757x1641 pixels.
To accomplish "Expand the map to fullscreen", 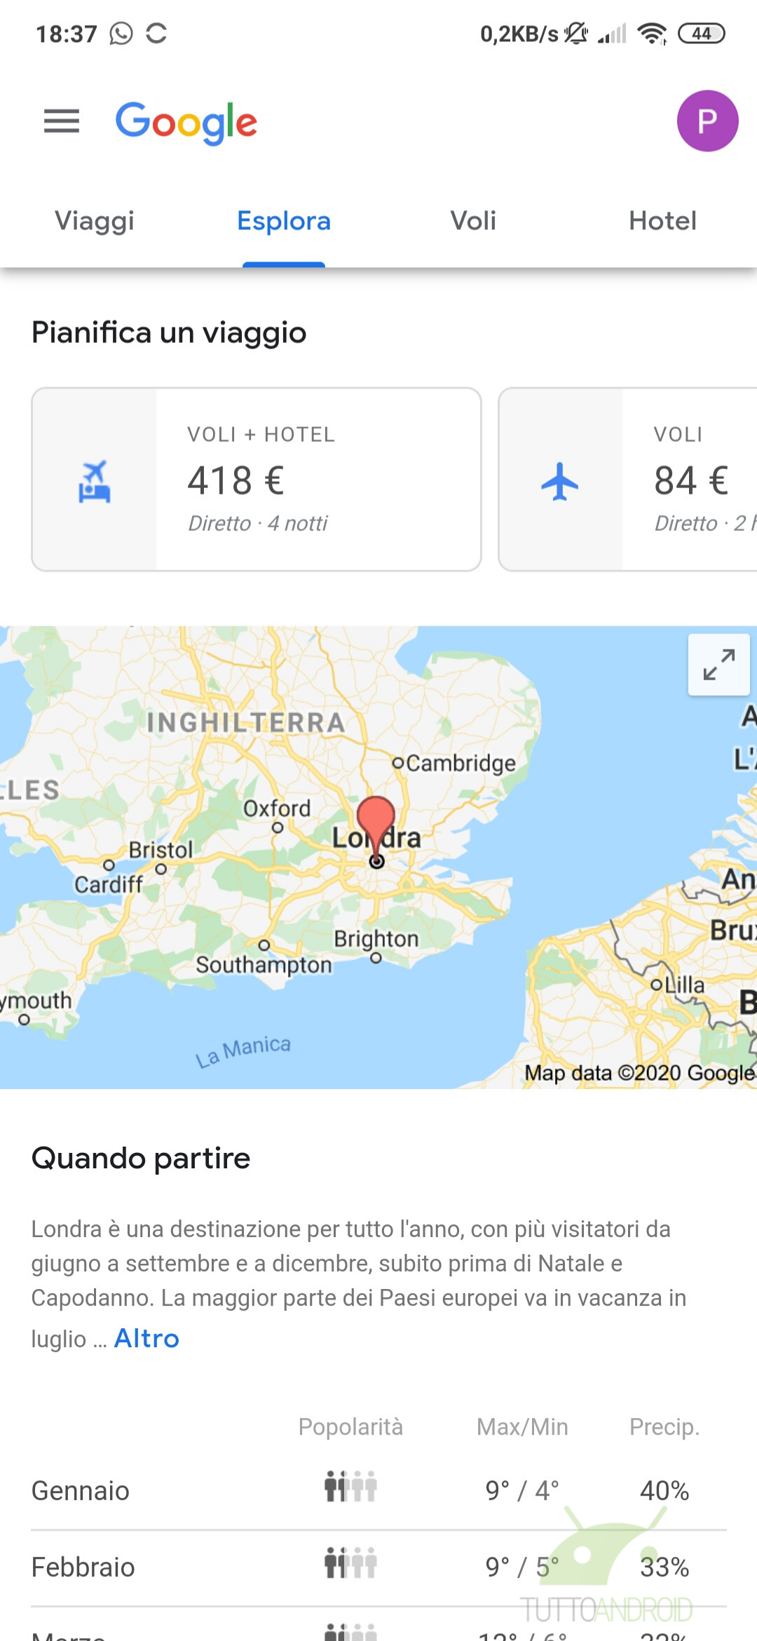I will click(x=719, y=664).
